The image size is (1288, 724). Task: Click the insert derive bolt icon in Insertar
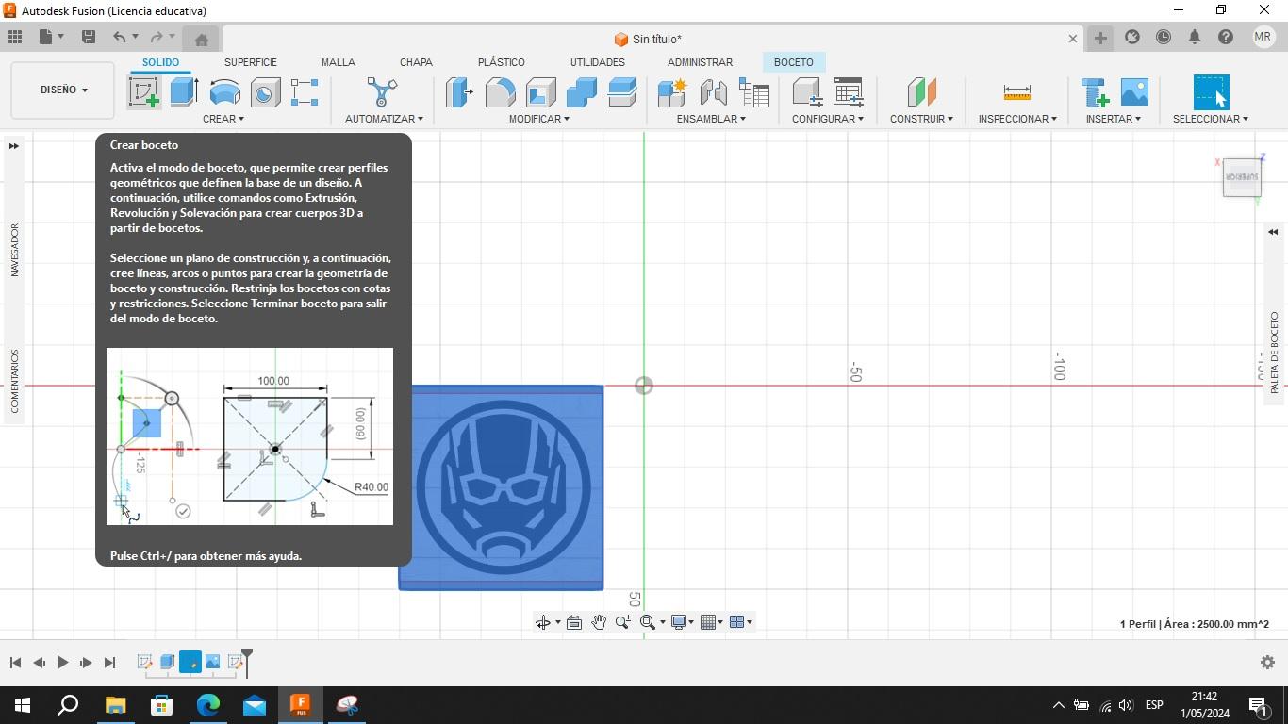tap(1094, 92)
